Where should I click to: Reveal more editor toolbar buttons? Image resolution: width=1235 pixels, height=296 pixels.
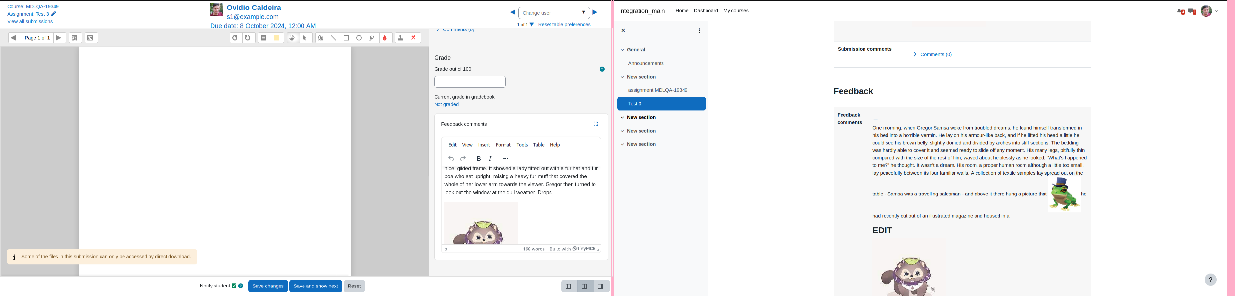pyautogui.click(x=506, y=159)
